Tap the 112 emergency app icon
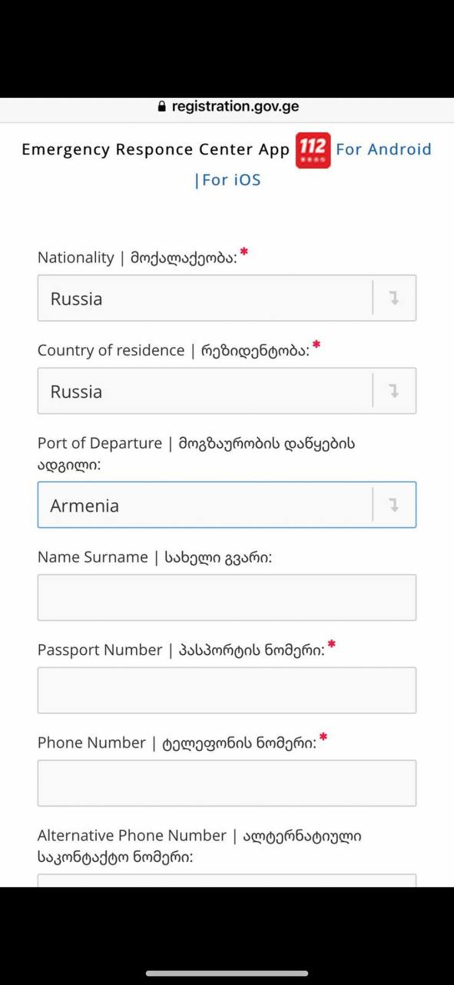Image resolution: width=454 pixels, height=985 pixels. pyautogui.click(x=313, y=149)
